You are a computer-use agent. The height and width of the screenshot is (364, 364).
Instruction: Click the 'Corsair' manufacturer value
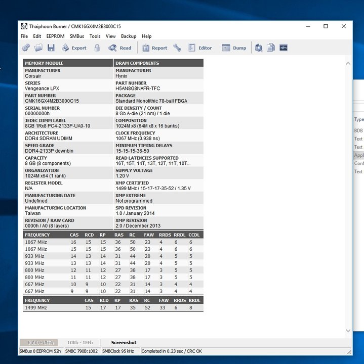pos(33,76)
